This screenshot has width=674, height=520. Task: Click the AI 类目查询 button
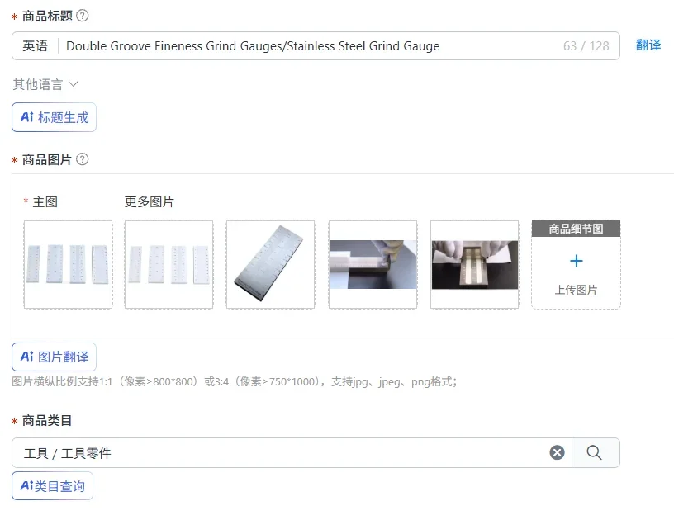52,486
